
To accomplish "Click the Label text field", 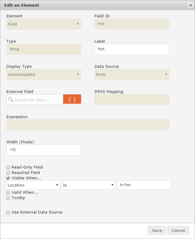I will [x=132, y=49].
